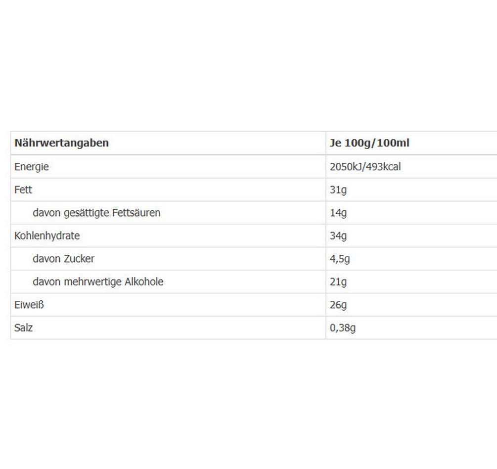Select the 0,38g salt value
The height and width of the screenshot is (469, 497).
tap(342, 328)
